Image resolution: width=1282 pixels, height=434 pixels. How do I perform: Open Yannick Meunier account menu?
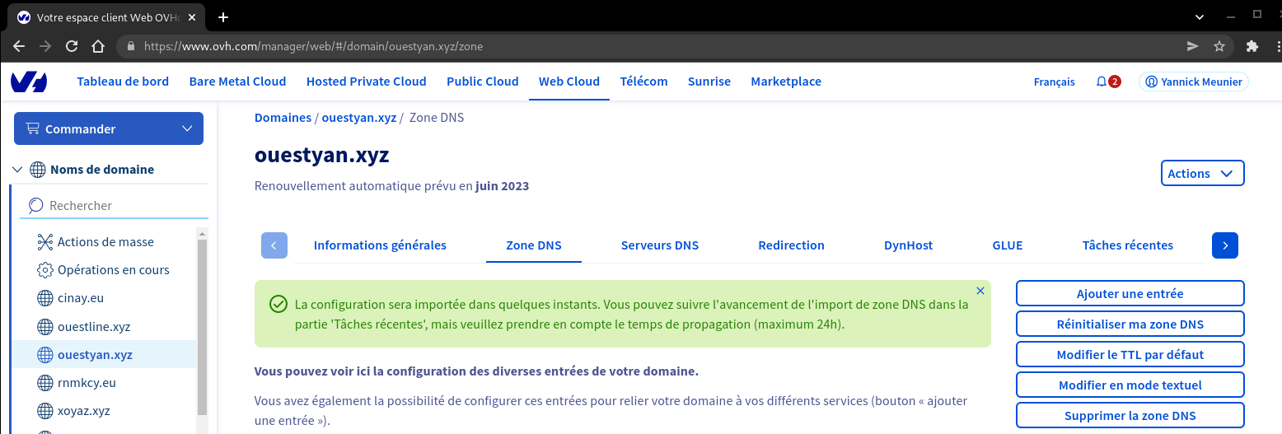(x=1193, y=82)
